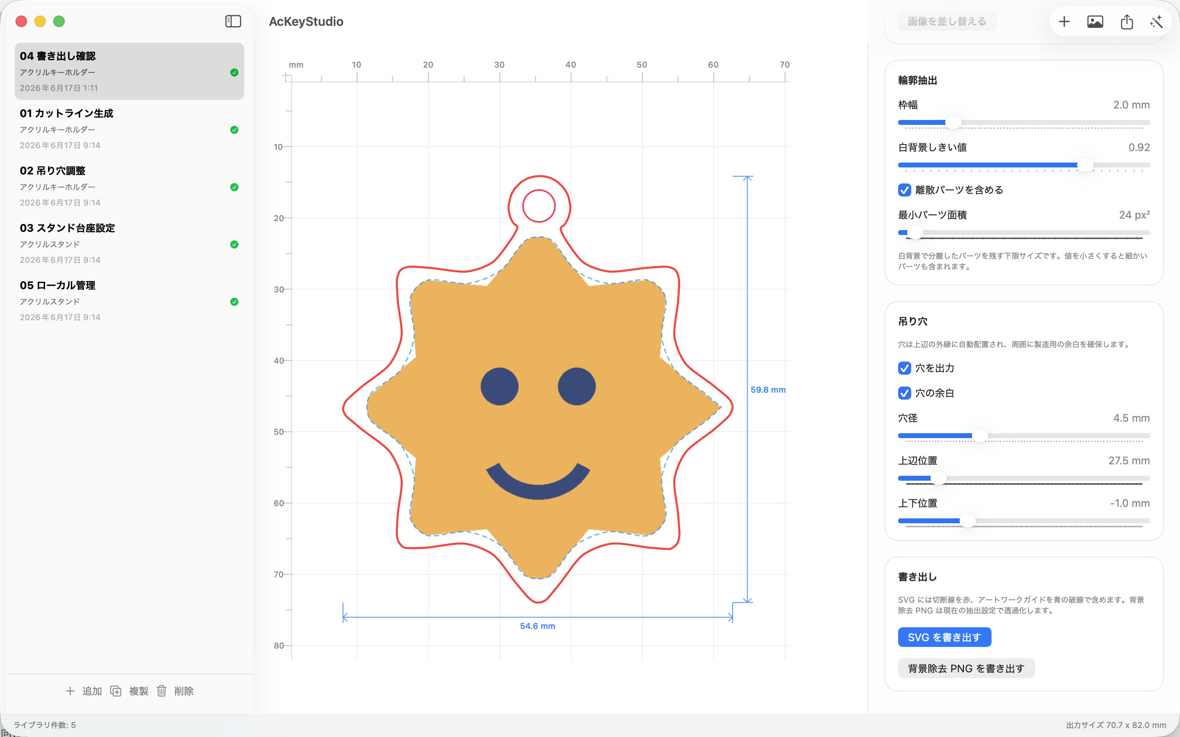This screenshot has height=737, width=1180.
Task: Click the plus add icon in toolbar
Action: (x=1064, y=21)
